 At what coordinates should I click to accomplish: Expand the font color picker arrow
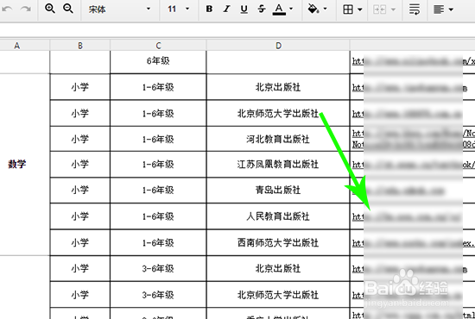pos(291,9)
